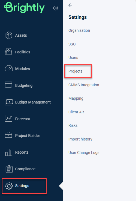Viewport: 136px width, 201px height.
Task: Open Reports bar chart icon
Action: (x=9, y=152)
